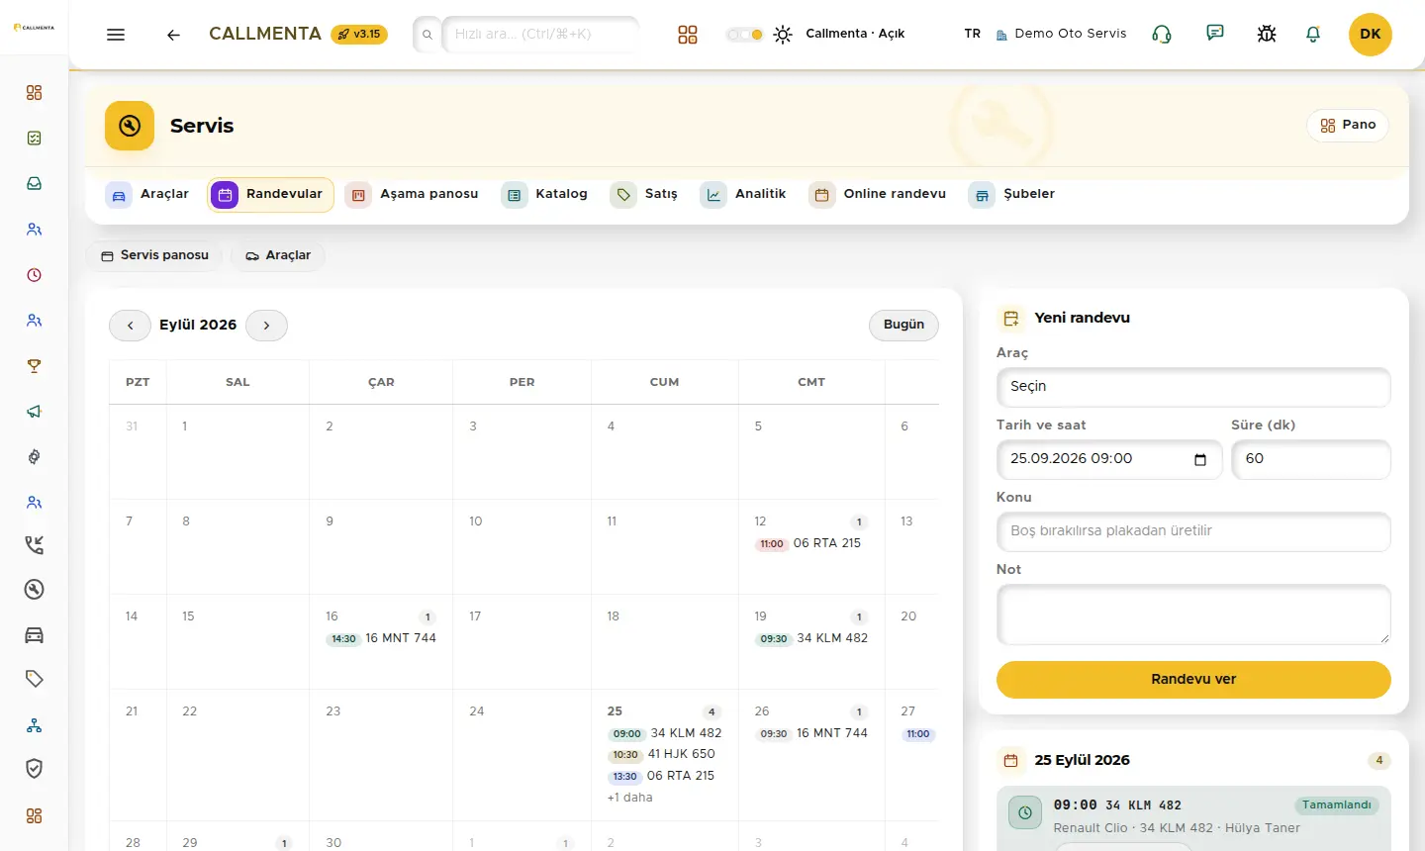Open the Katalog tab
This screenshot has height=851, width=1425.
point(545,195)
